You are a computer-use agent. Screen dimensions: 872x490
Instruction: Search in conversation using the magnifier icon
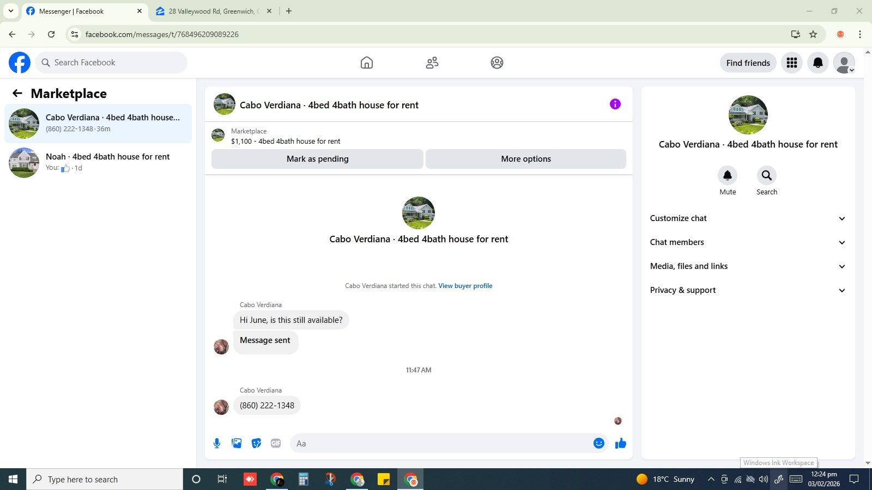[x=767, y=175]
